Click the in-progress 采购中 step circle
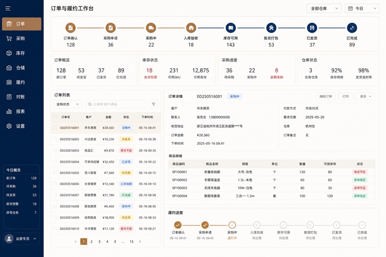 232,225
